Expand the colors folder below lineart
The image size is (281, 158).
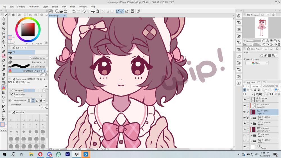pyautogui.click(x=251, y=124)
